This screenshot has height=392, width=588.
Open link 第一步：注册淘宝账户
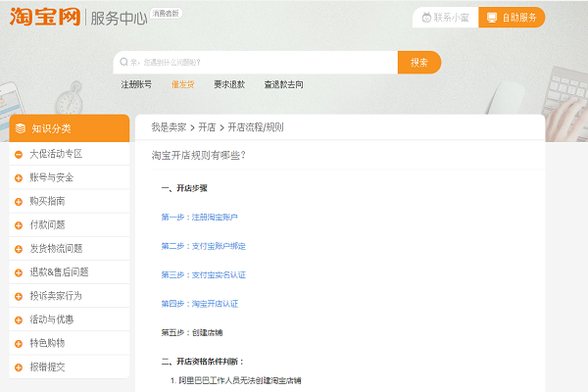click(200, 217)
